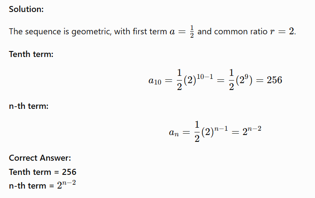Click the (2⁹) term in equation

(x=244, y=80)
